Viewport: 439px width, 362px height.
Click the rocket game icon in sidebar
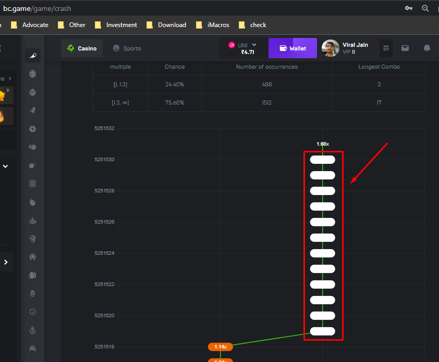coord(32,111)
